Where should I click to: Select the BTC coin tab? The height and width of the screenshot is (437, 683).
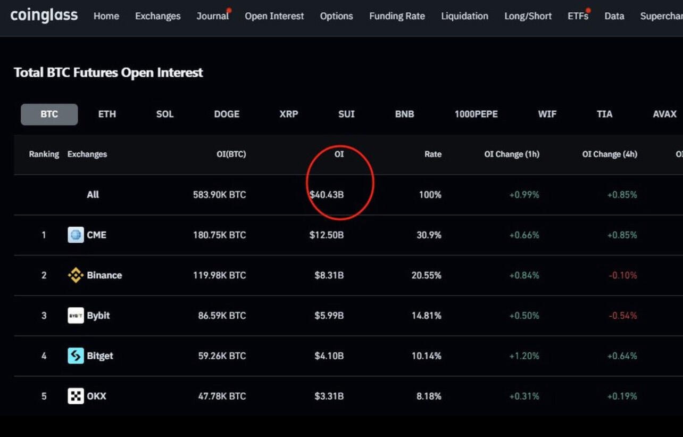tap(49, 114)
